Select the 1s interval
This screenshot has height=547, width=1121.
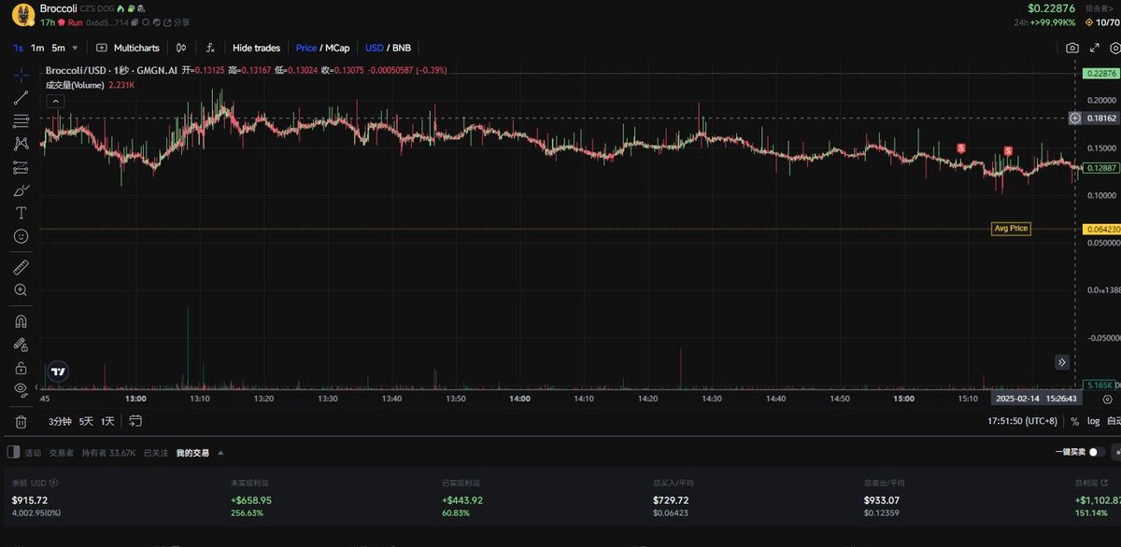pos(19,48)
